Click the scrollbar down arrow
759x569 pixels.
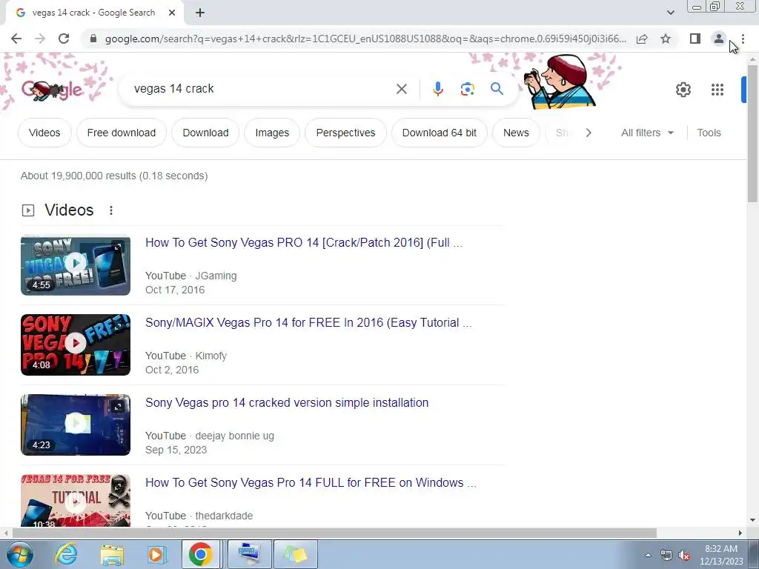tap(752, 520)
